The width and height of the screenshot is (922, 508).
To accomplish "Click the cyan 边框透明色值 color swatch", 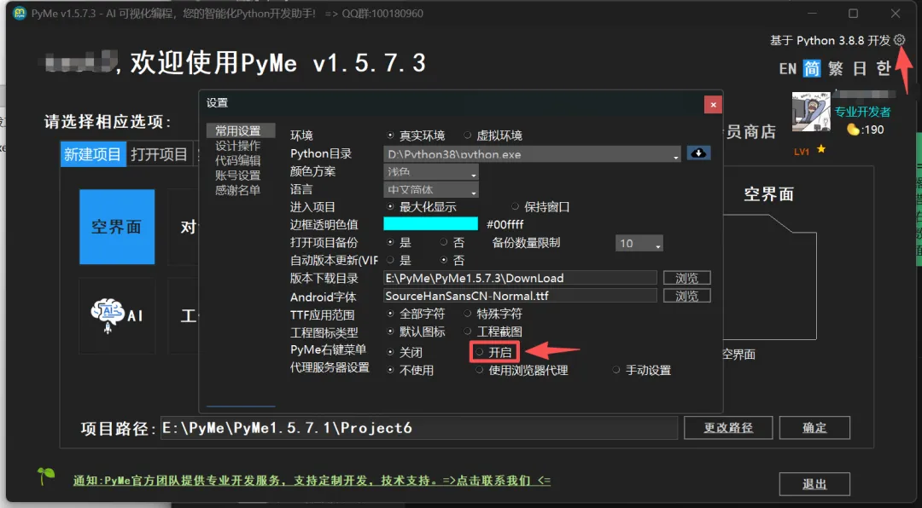I will [x=430, y=224].
